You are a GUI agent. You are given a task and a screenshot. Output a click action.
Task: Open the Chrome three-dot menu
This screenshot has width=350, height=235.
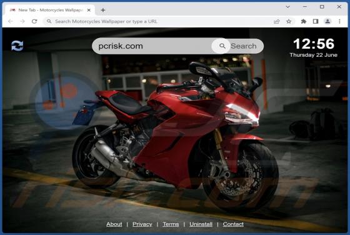pyautogui.click(x=339, y=21)
